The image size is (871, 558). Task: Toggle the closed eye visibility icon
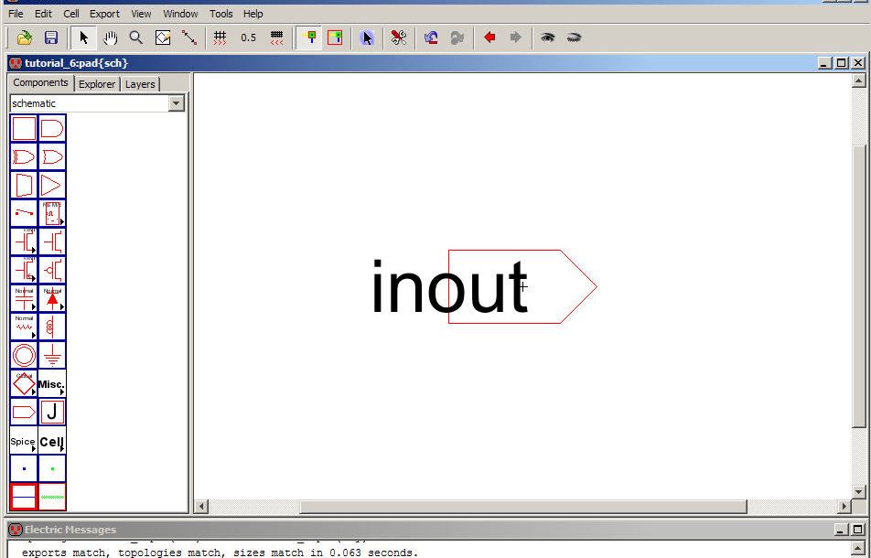point(574,38)
